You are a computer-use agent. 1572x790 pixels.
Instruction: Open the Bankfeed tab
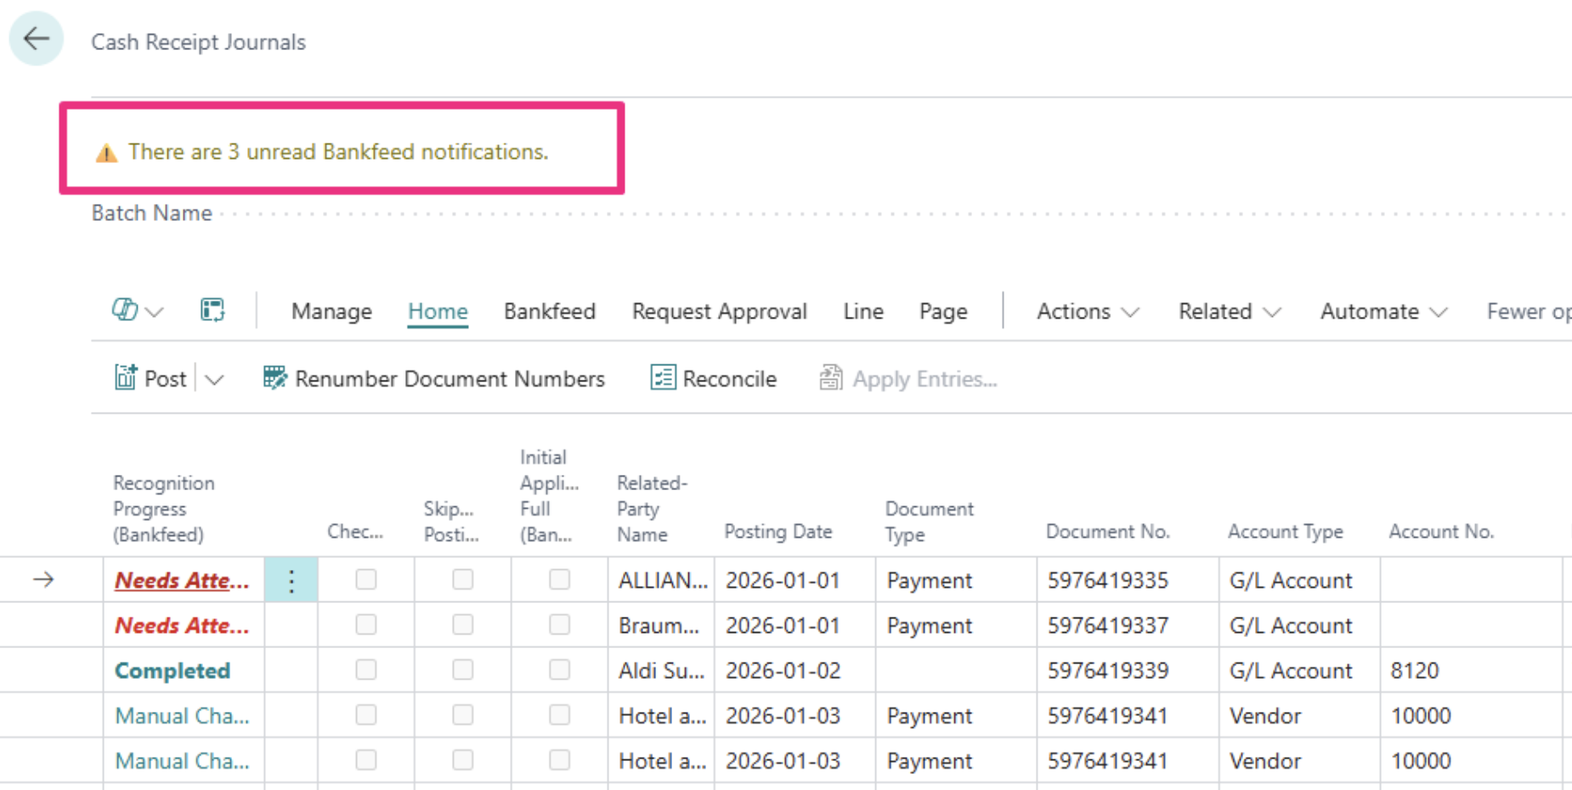point(550,312)
